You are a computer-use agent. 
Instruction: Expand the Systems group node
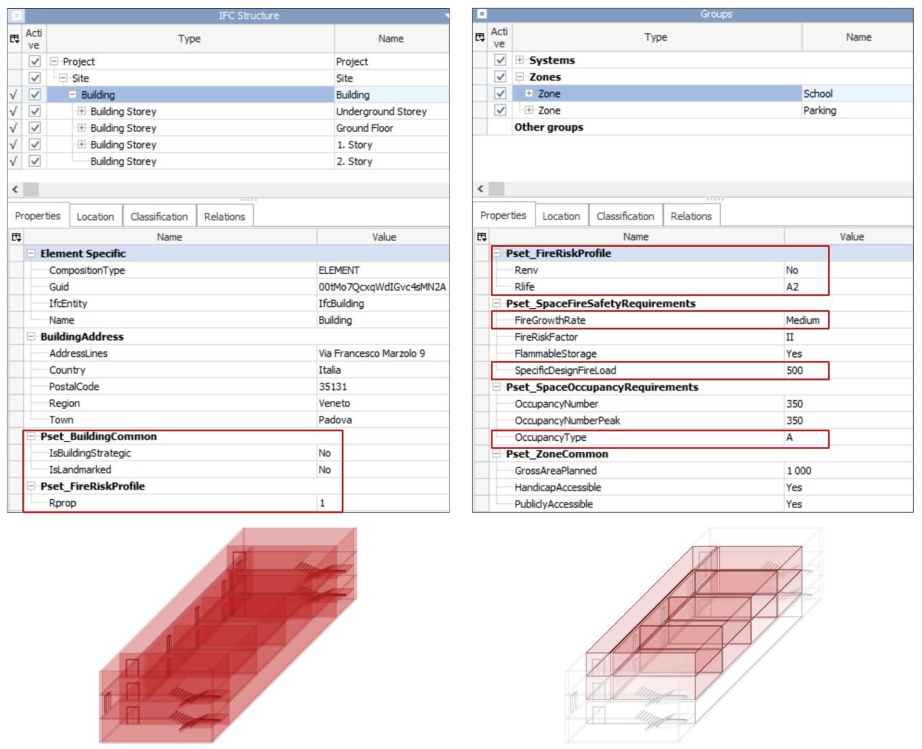(x=520, y=60)
